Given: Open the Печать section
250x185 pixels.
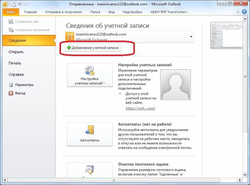Looking at the screenshot, I should point(15,63).
